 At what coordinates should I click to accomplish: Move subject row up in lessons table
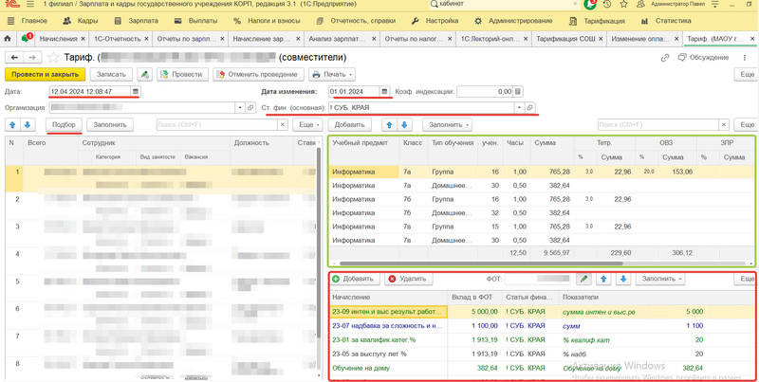(x=389, y=125)
